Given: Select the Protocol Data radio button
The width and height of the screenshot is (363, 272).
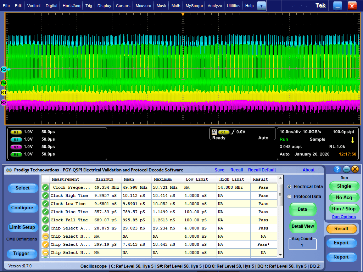Looking at the screenshot, I should click(289, 197).
